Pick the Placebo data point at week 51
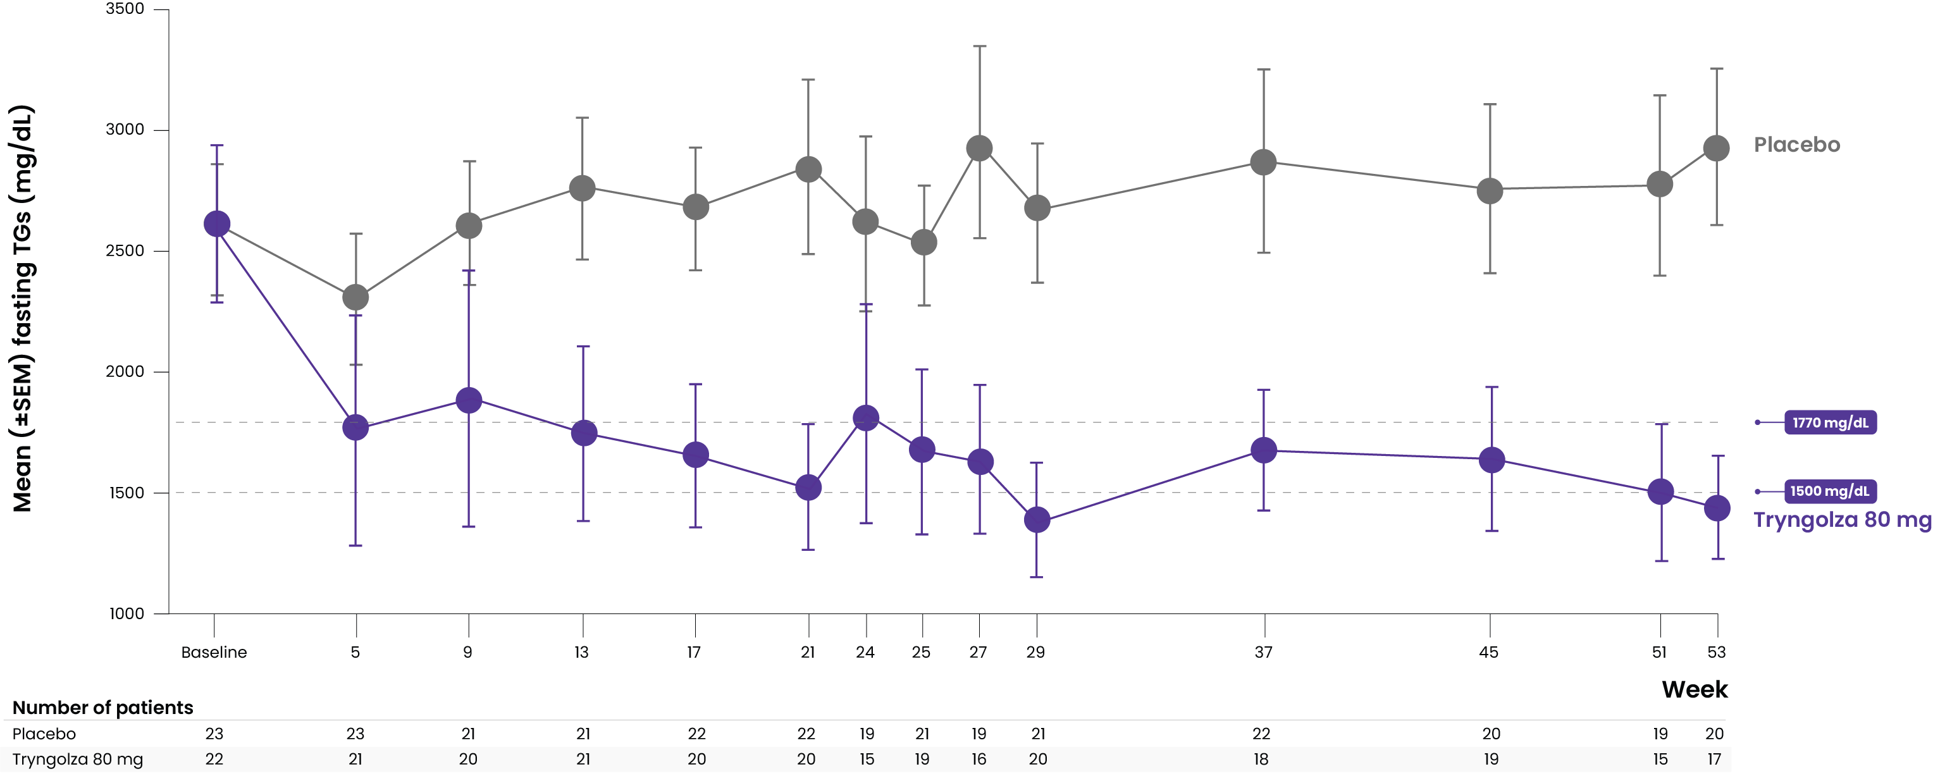 click(1660, 184)
